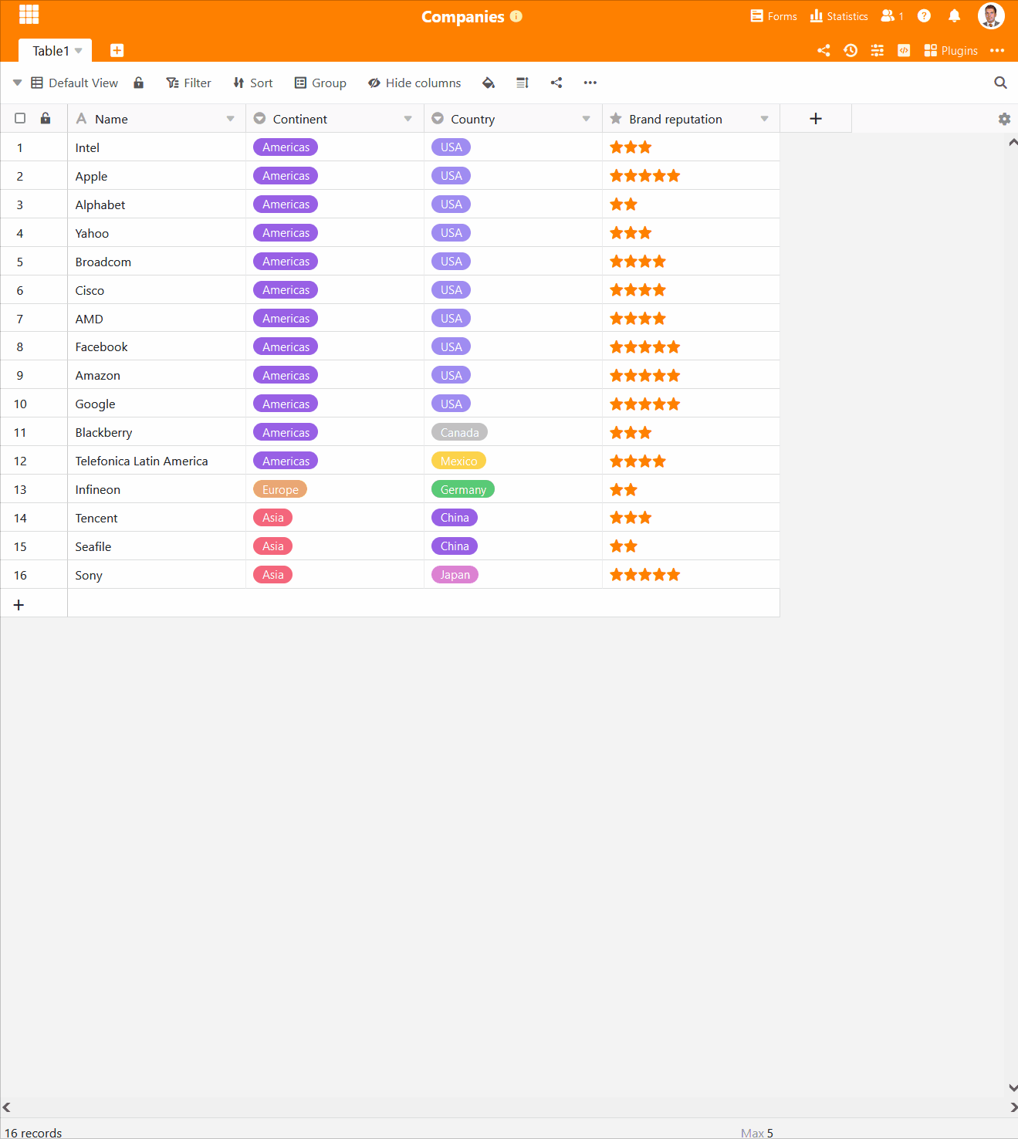Open the table settings gear icon

(x=1004, y=119)
